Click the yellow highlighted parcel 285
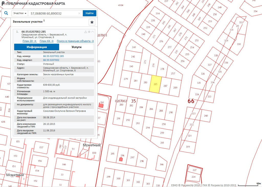 155,84
